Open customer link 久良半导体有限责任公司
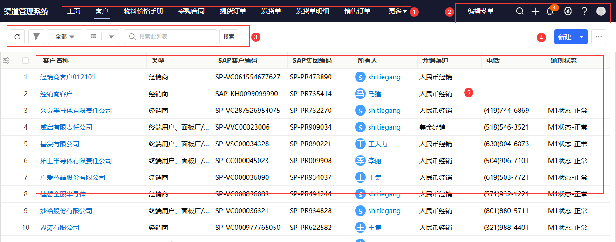The width and height of the screenshot is (616, 242). [x=76, y=111]
